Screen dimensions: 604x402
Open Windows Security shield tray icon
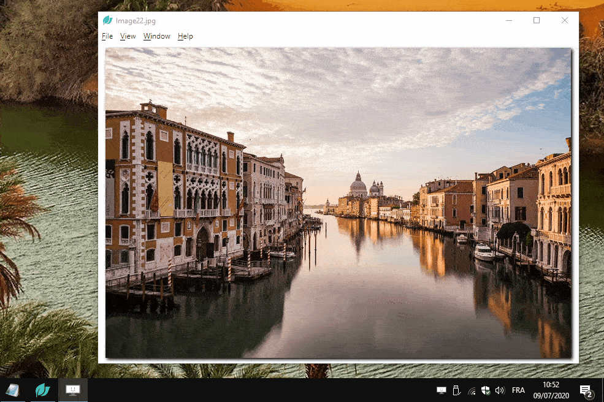[486, 390]
